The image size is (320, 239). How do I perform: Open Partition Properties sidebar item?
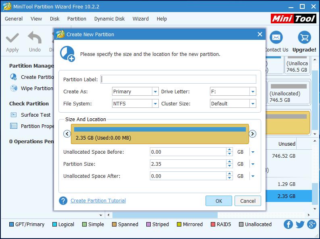32,126
